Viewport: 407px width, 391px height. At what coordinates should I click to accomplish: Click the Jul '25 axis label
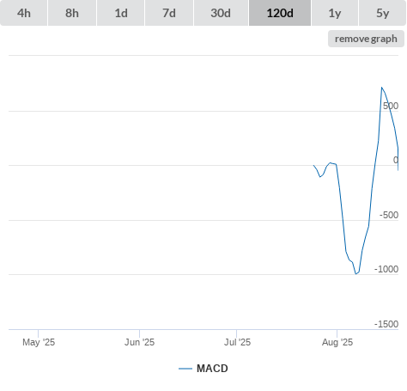237,342
